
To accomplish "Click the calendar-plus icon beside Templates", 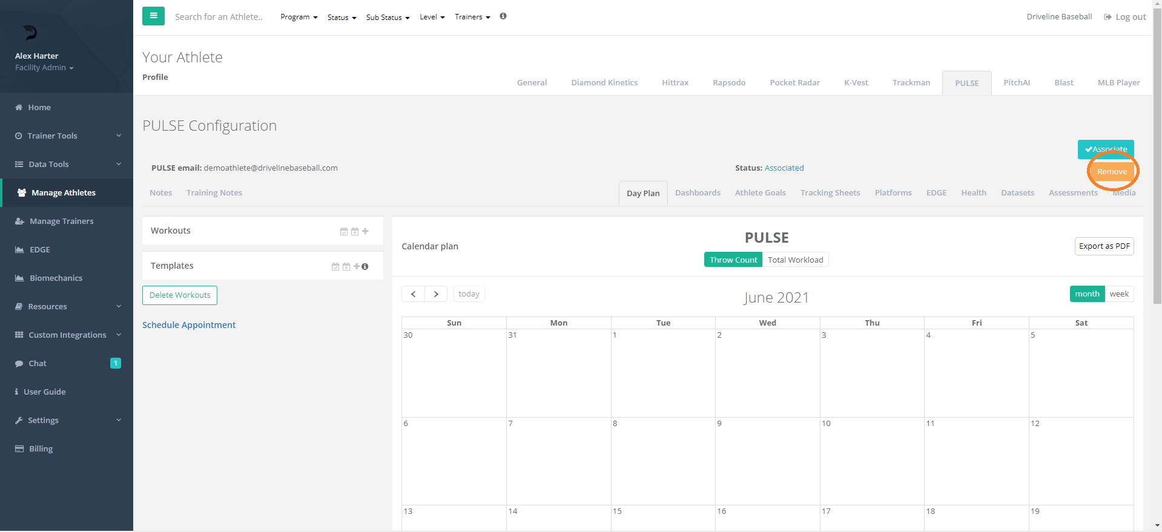I will coord(346,266).
